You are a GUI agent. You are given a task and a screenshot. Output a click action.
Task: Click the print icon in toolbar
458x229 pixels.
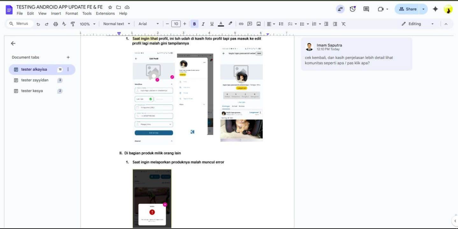[x=56, y=24]
